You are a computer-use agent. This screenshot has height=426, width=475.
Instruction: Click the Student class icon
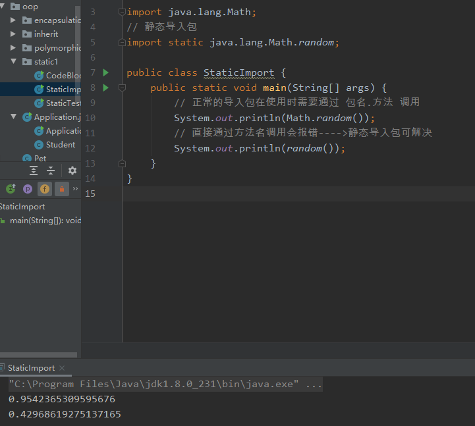[39, 145]
